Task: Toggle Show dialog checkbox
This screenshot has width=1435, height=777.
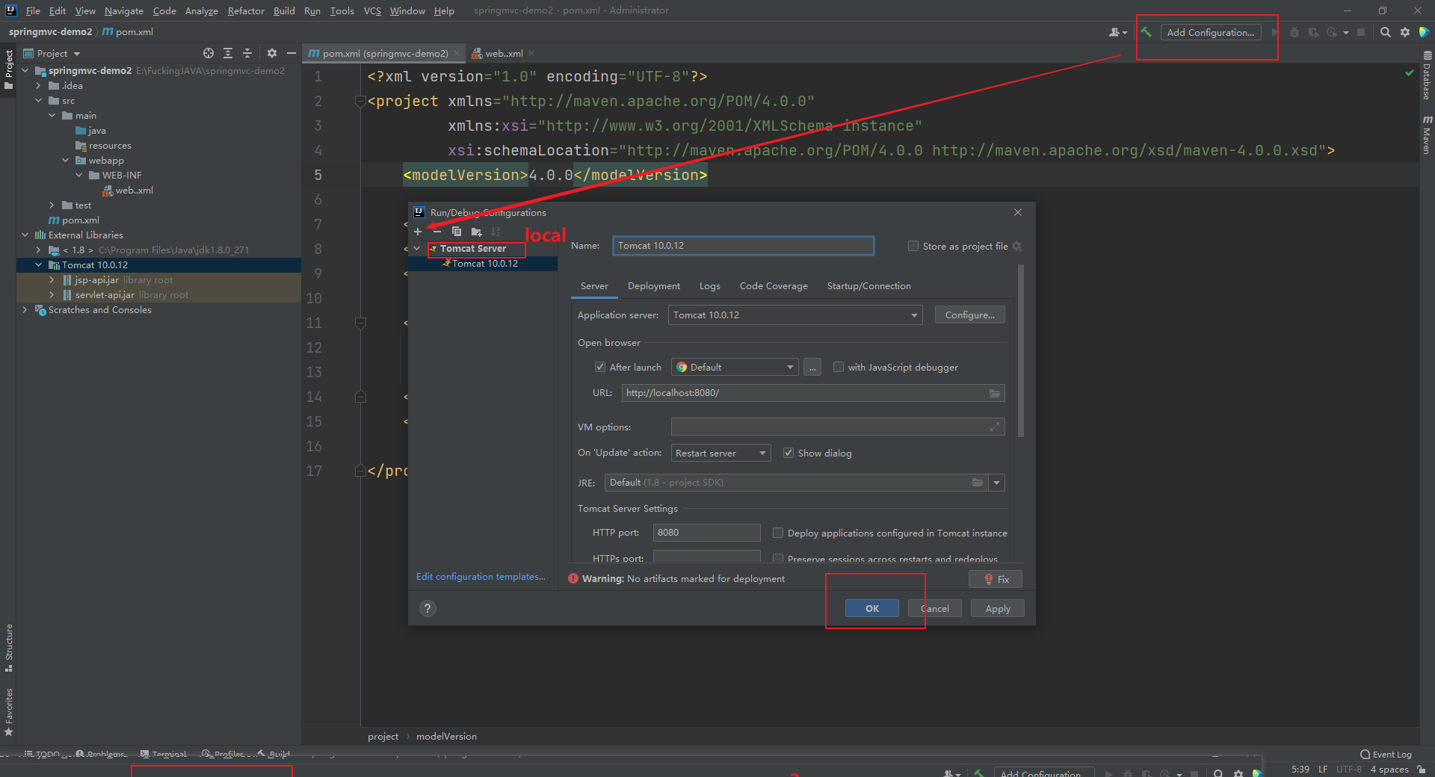Action: (x=788, y=453)
